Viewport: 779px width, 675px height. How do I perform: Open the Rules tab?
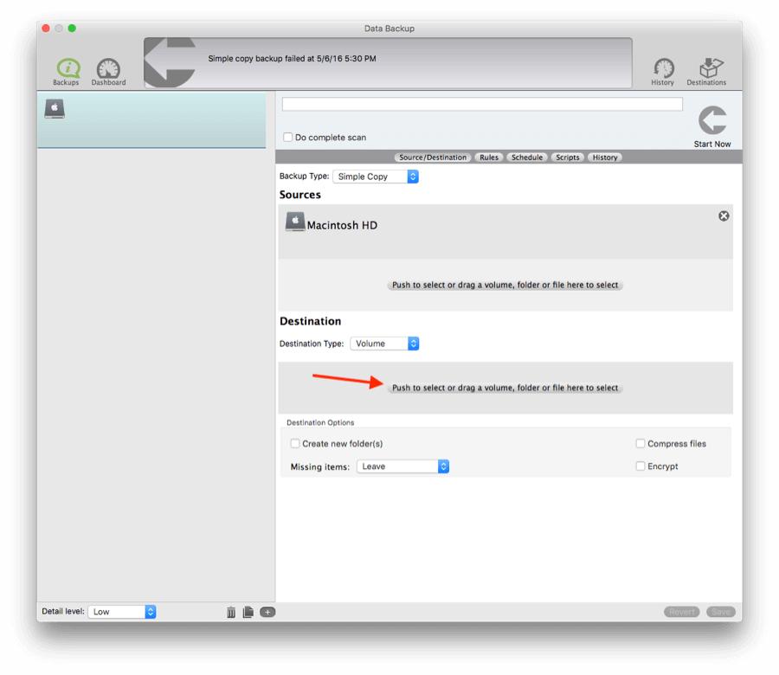[x=489, y=157]
